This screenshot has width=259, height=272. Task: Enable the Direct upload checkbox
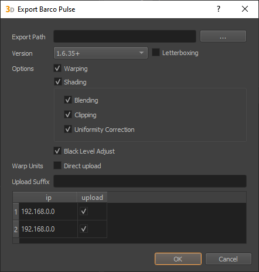[x=57, y=165]
